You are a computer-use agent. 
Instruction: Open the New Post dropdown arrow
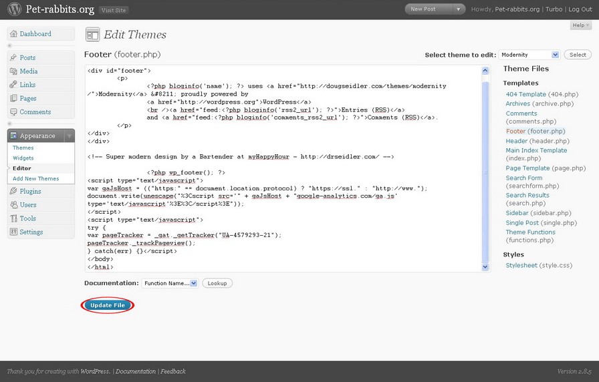(458, 9)
